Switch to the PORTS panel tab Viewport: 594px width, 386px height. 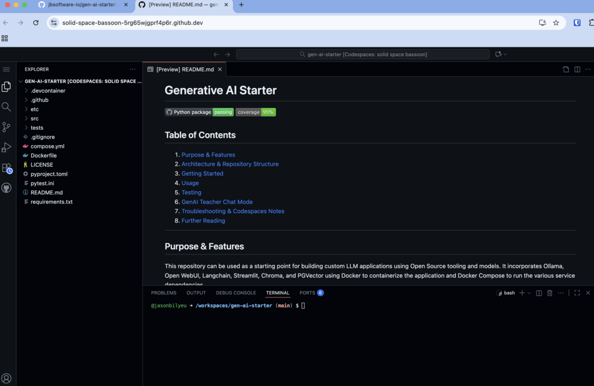(x=307, y=293)
